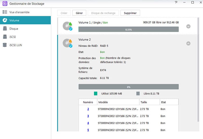Click the help question mark icon
Viewport: 203px width, 139px height.
[176, 2]
